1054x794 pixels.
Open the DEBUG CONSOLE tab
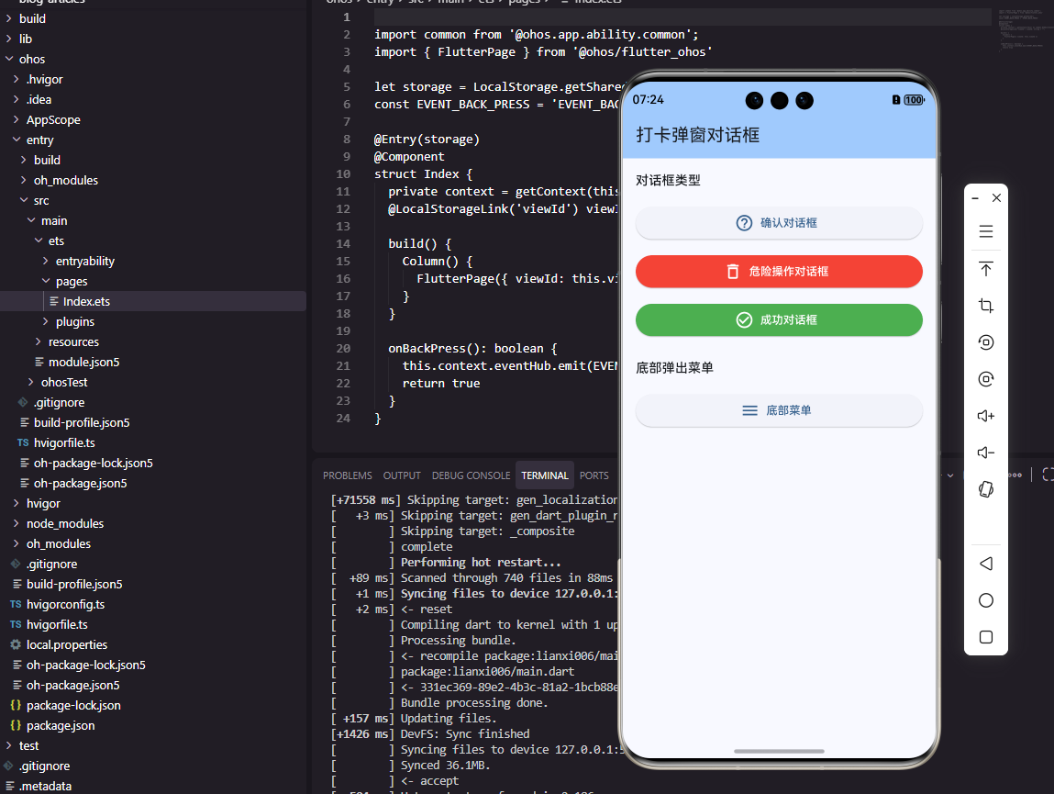tap(471, 475)
